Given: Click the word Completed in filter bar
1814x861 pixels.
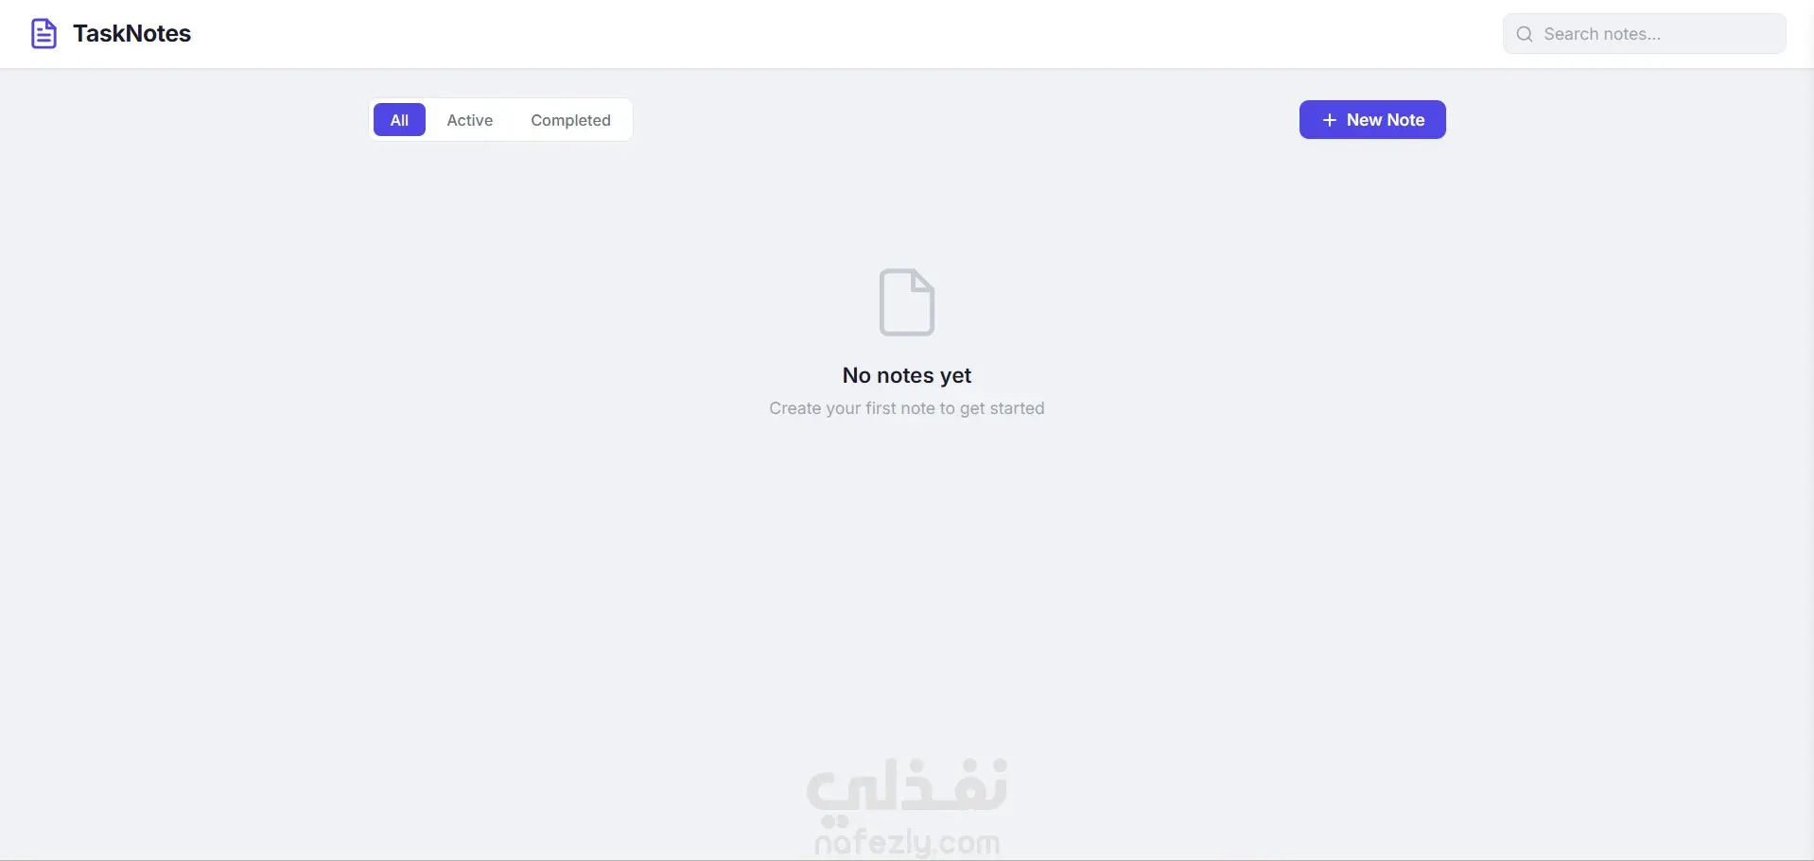Looking at the screenshot, I should [570, 120].
